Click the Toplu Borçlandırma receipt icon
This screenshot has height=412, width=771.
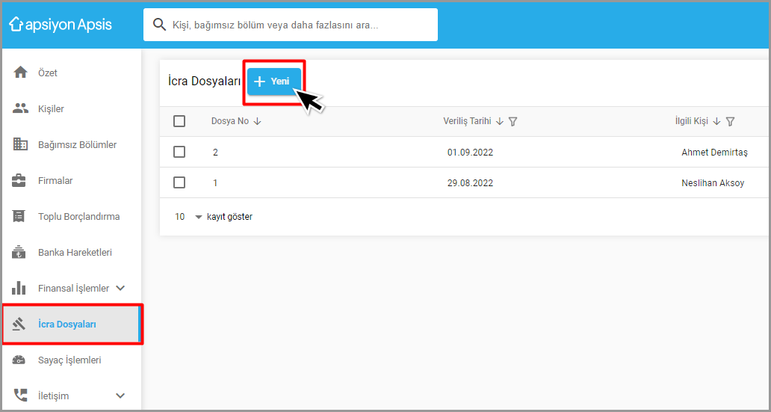coord(19,217)
